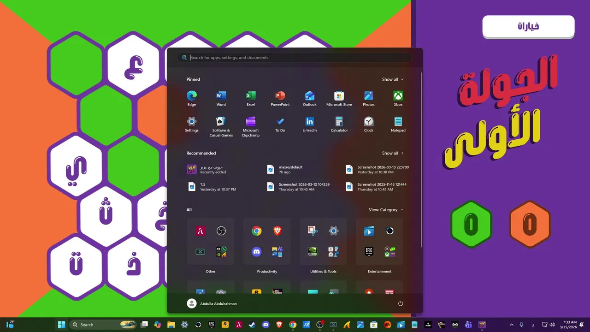The image size is (590, 332).
Task: Click the orange team score hexagon
Action: point(530,224)
